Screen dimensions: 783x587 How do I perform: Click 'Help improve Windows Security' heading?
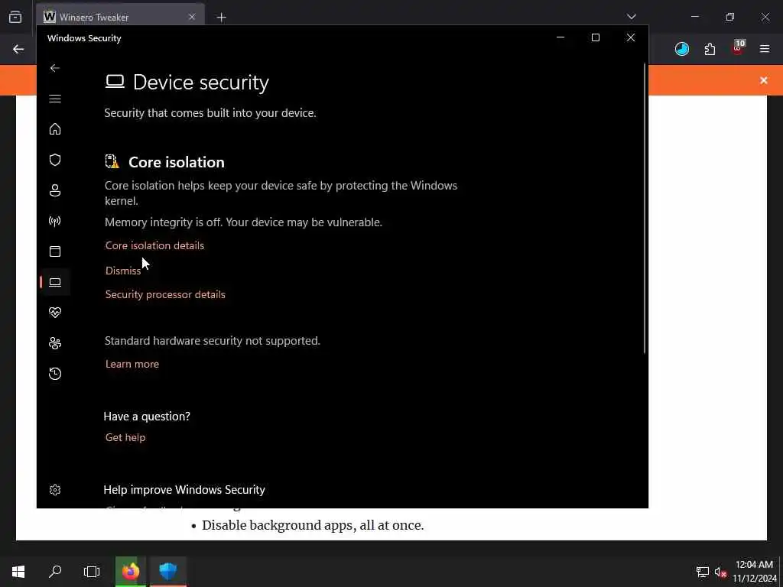click(x=184, y=490)
